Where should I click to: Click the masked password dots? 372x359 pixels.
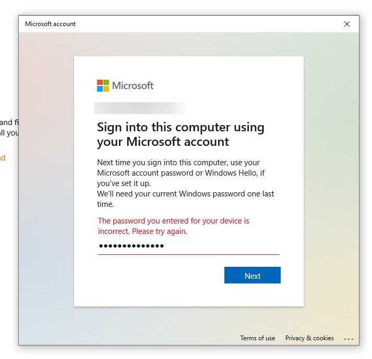point(131,246)
